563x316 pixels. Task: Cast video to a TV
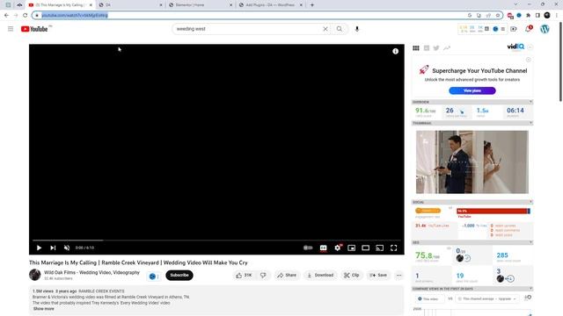click(x=379, y=248)
